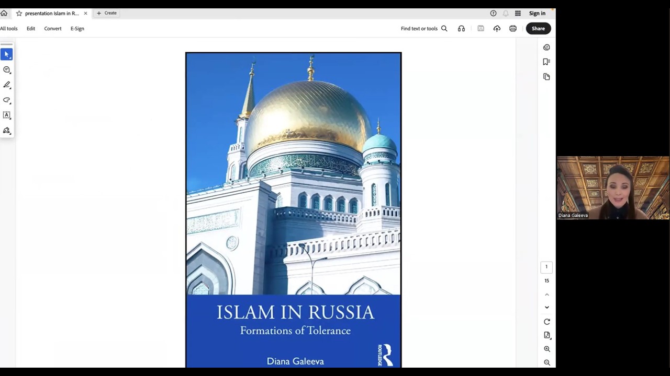Choose the Draw freehand loop tool

coord(7,100)
